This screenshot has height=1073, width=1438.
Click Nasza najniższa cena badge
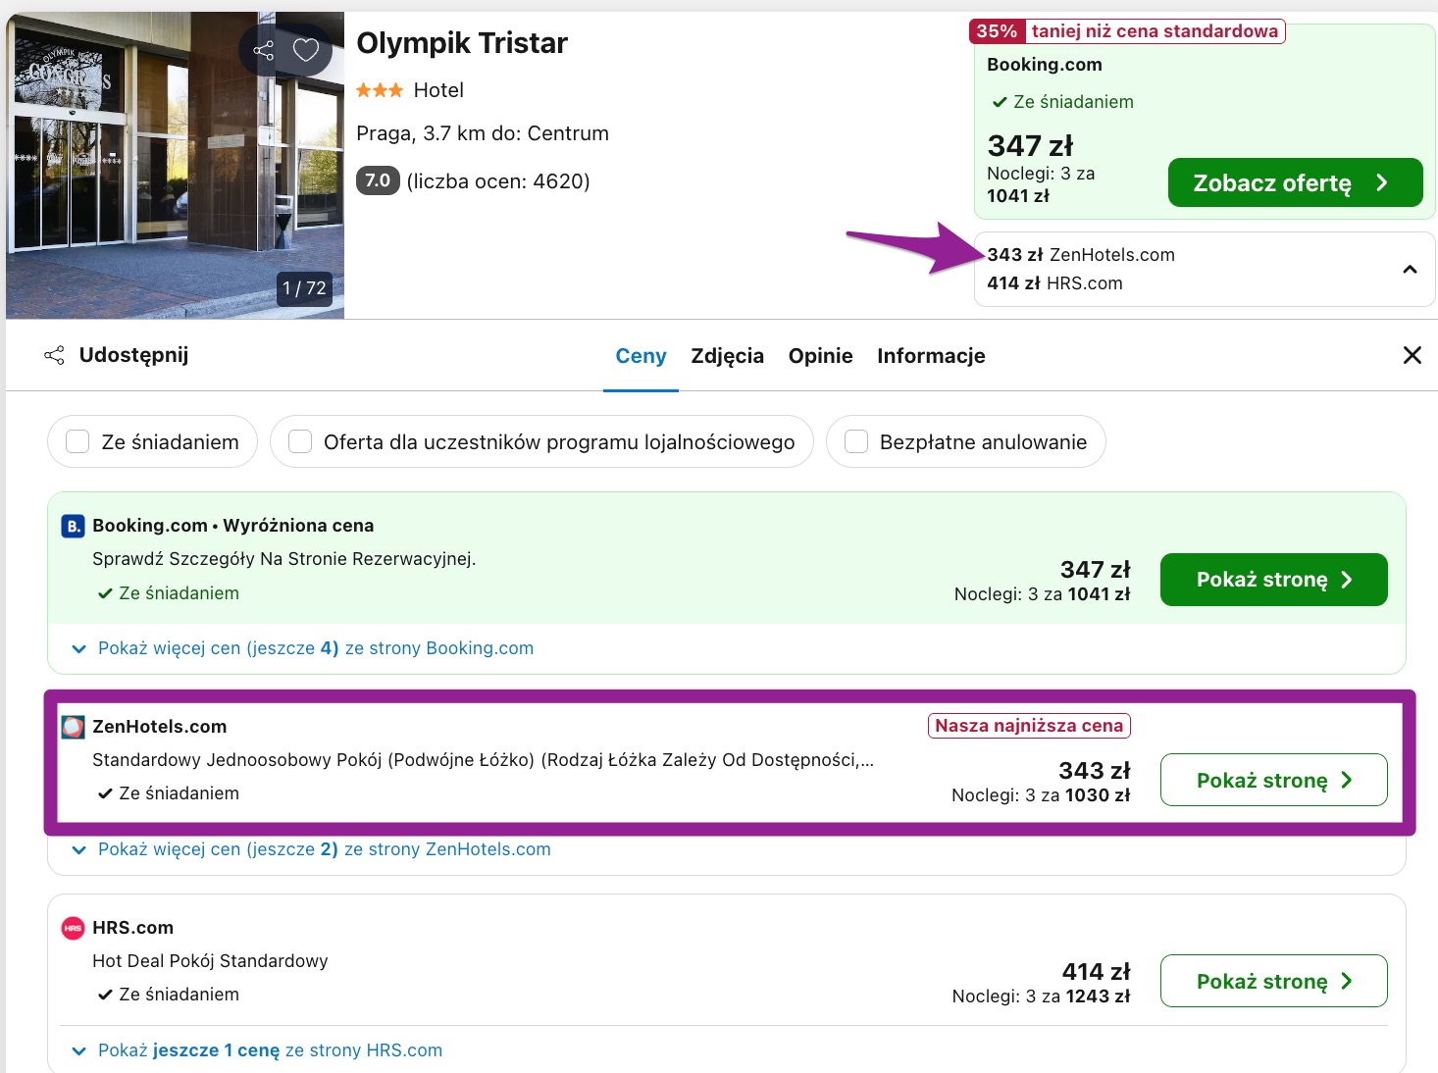click(1029, 726)
